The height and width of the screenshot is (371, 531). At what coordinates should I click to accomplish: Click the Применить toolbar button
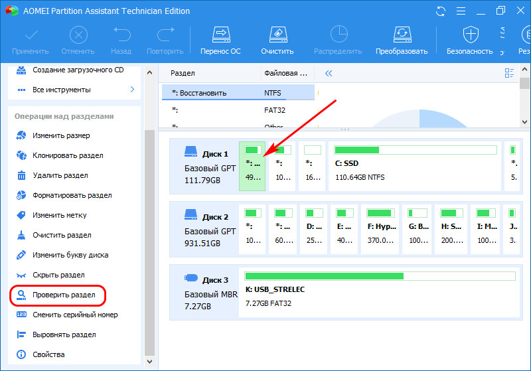click(x=30, y=41)
